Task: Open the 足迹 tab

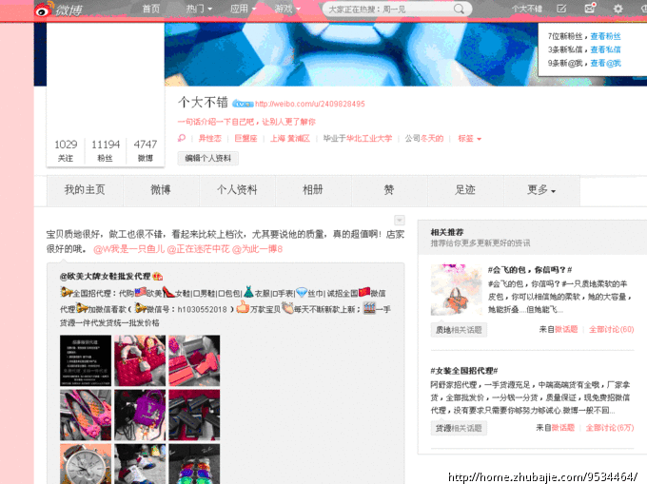Action: (465, 190)
